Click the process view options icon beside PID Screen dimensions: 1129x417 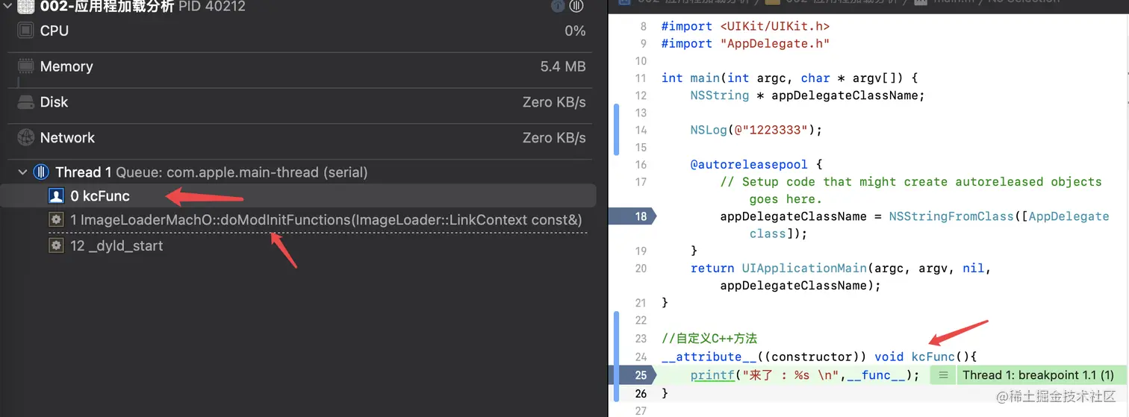(x=576, y=7)
